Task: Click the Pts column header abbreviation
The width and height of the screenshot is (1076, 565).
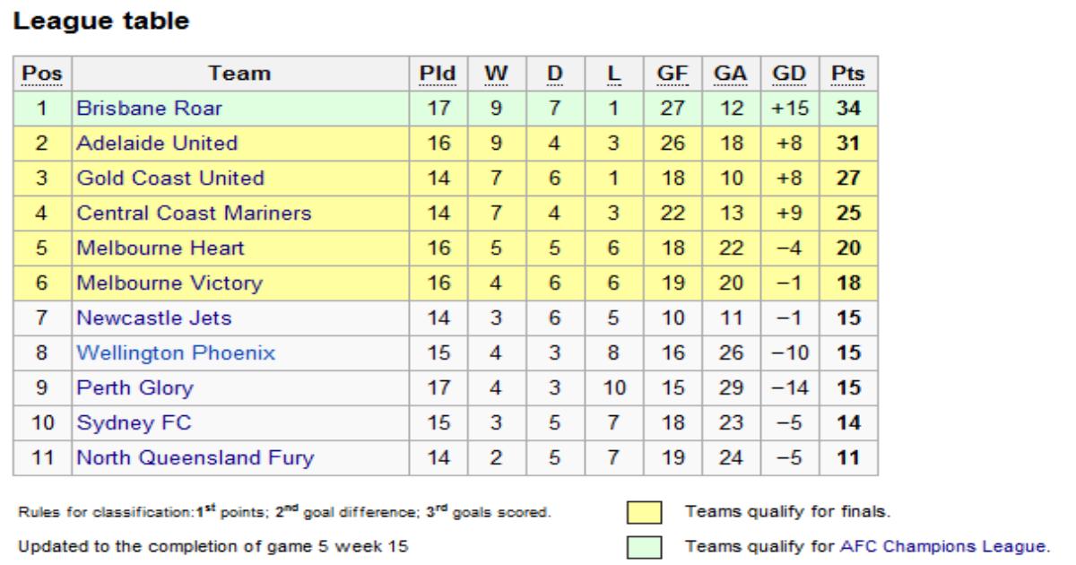Action: 848,74
